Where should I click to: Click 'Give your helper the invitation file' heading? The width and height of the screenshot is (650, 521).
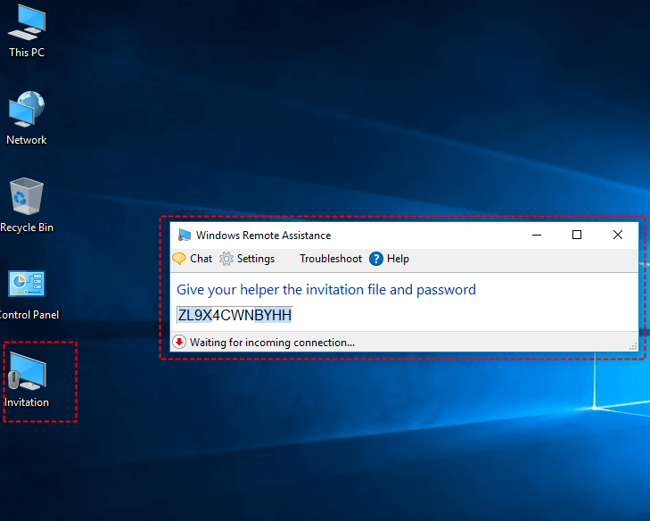click(x=326, y=290)
